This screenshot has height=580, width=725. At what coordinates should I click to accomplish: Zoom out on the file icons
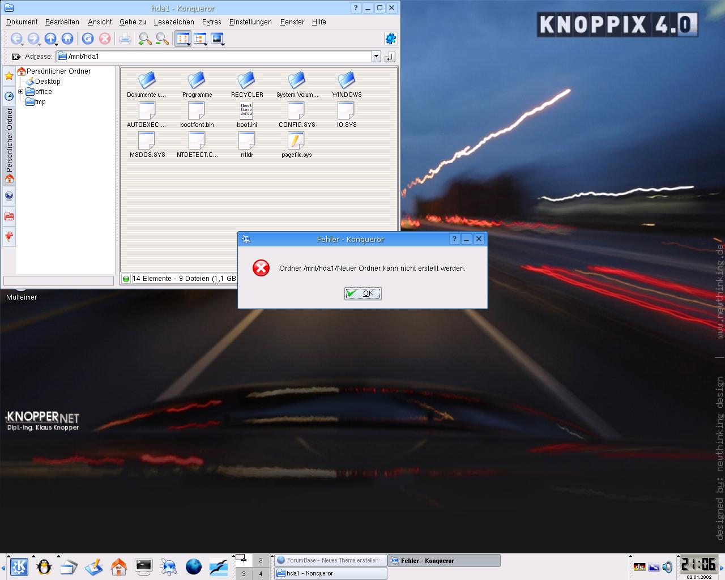pyautogui.click(x=163, y=39)
